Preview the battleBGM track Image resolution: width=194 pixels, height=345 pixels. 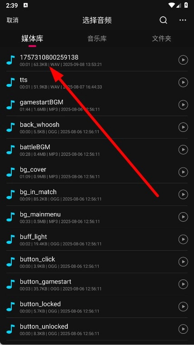tap(183, 149)
